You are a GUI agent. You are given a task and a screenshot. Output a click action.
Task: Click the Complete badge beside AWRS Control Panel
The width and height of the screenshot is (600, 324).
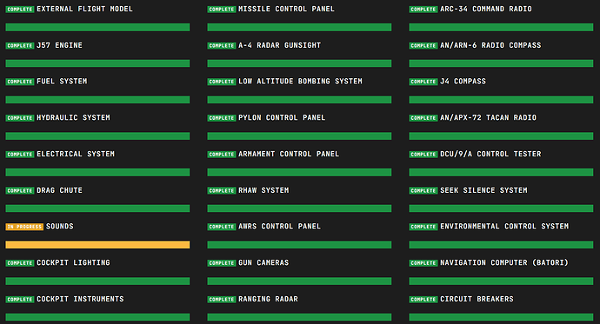(x=222, y=227)
